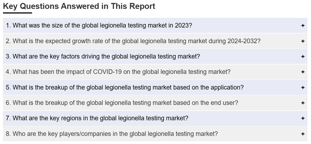Screen dimensions: 311x144
Task: Select the breakup based on end user question
Action: (122, 103)
